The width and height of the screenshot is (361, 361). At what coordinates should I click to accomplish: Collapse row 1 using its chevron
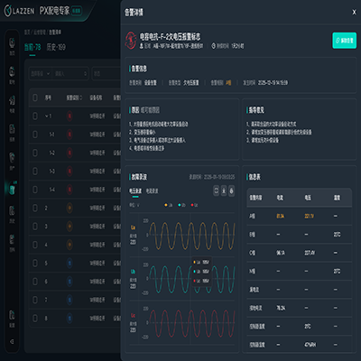tap(46, 116)
